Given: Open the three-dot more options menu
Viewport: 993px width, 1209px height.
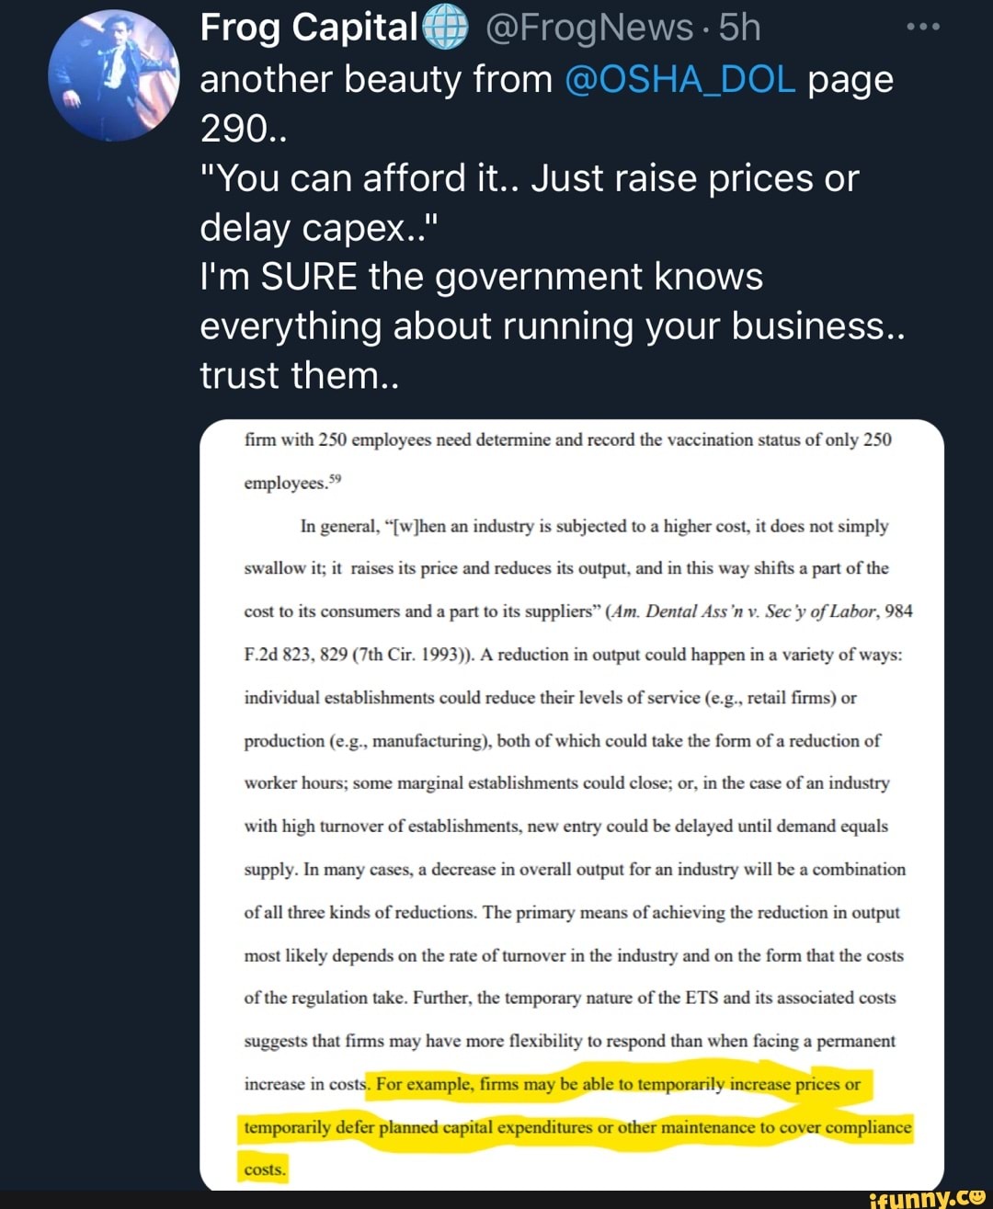Looking at the screenshot, I should coord(922,28).
